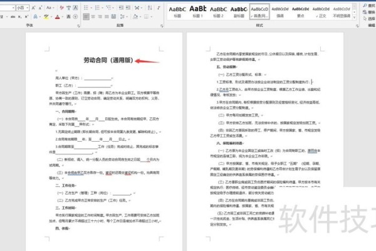
Task: Toggle superscript formatting
Action: point(26,17)
